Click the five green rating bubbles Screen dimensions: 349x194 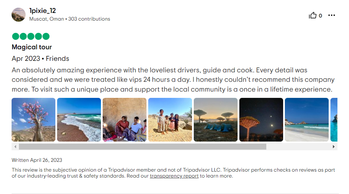click(31, 36)
